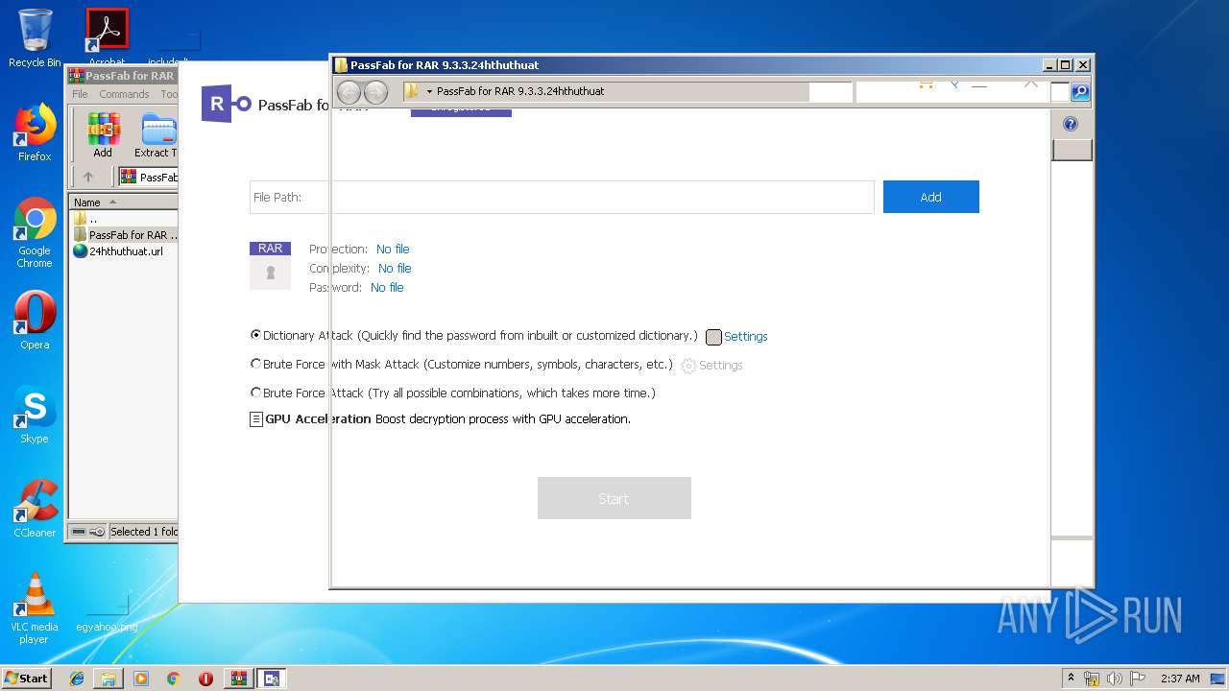1229x691 pixels.
Task: Click the gear icon beside Mask Attack Settings
Action: [688, 366]
